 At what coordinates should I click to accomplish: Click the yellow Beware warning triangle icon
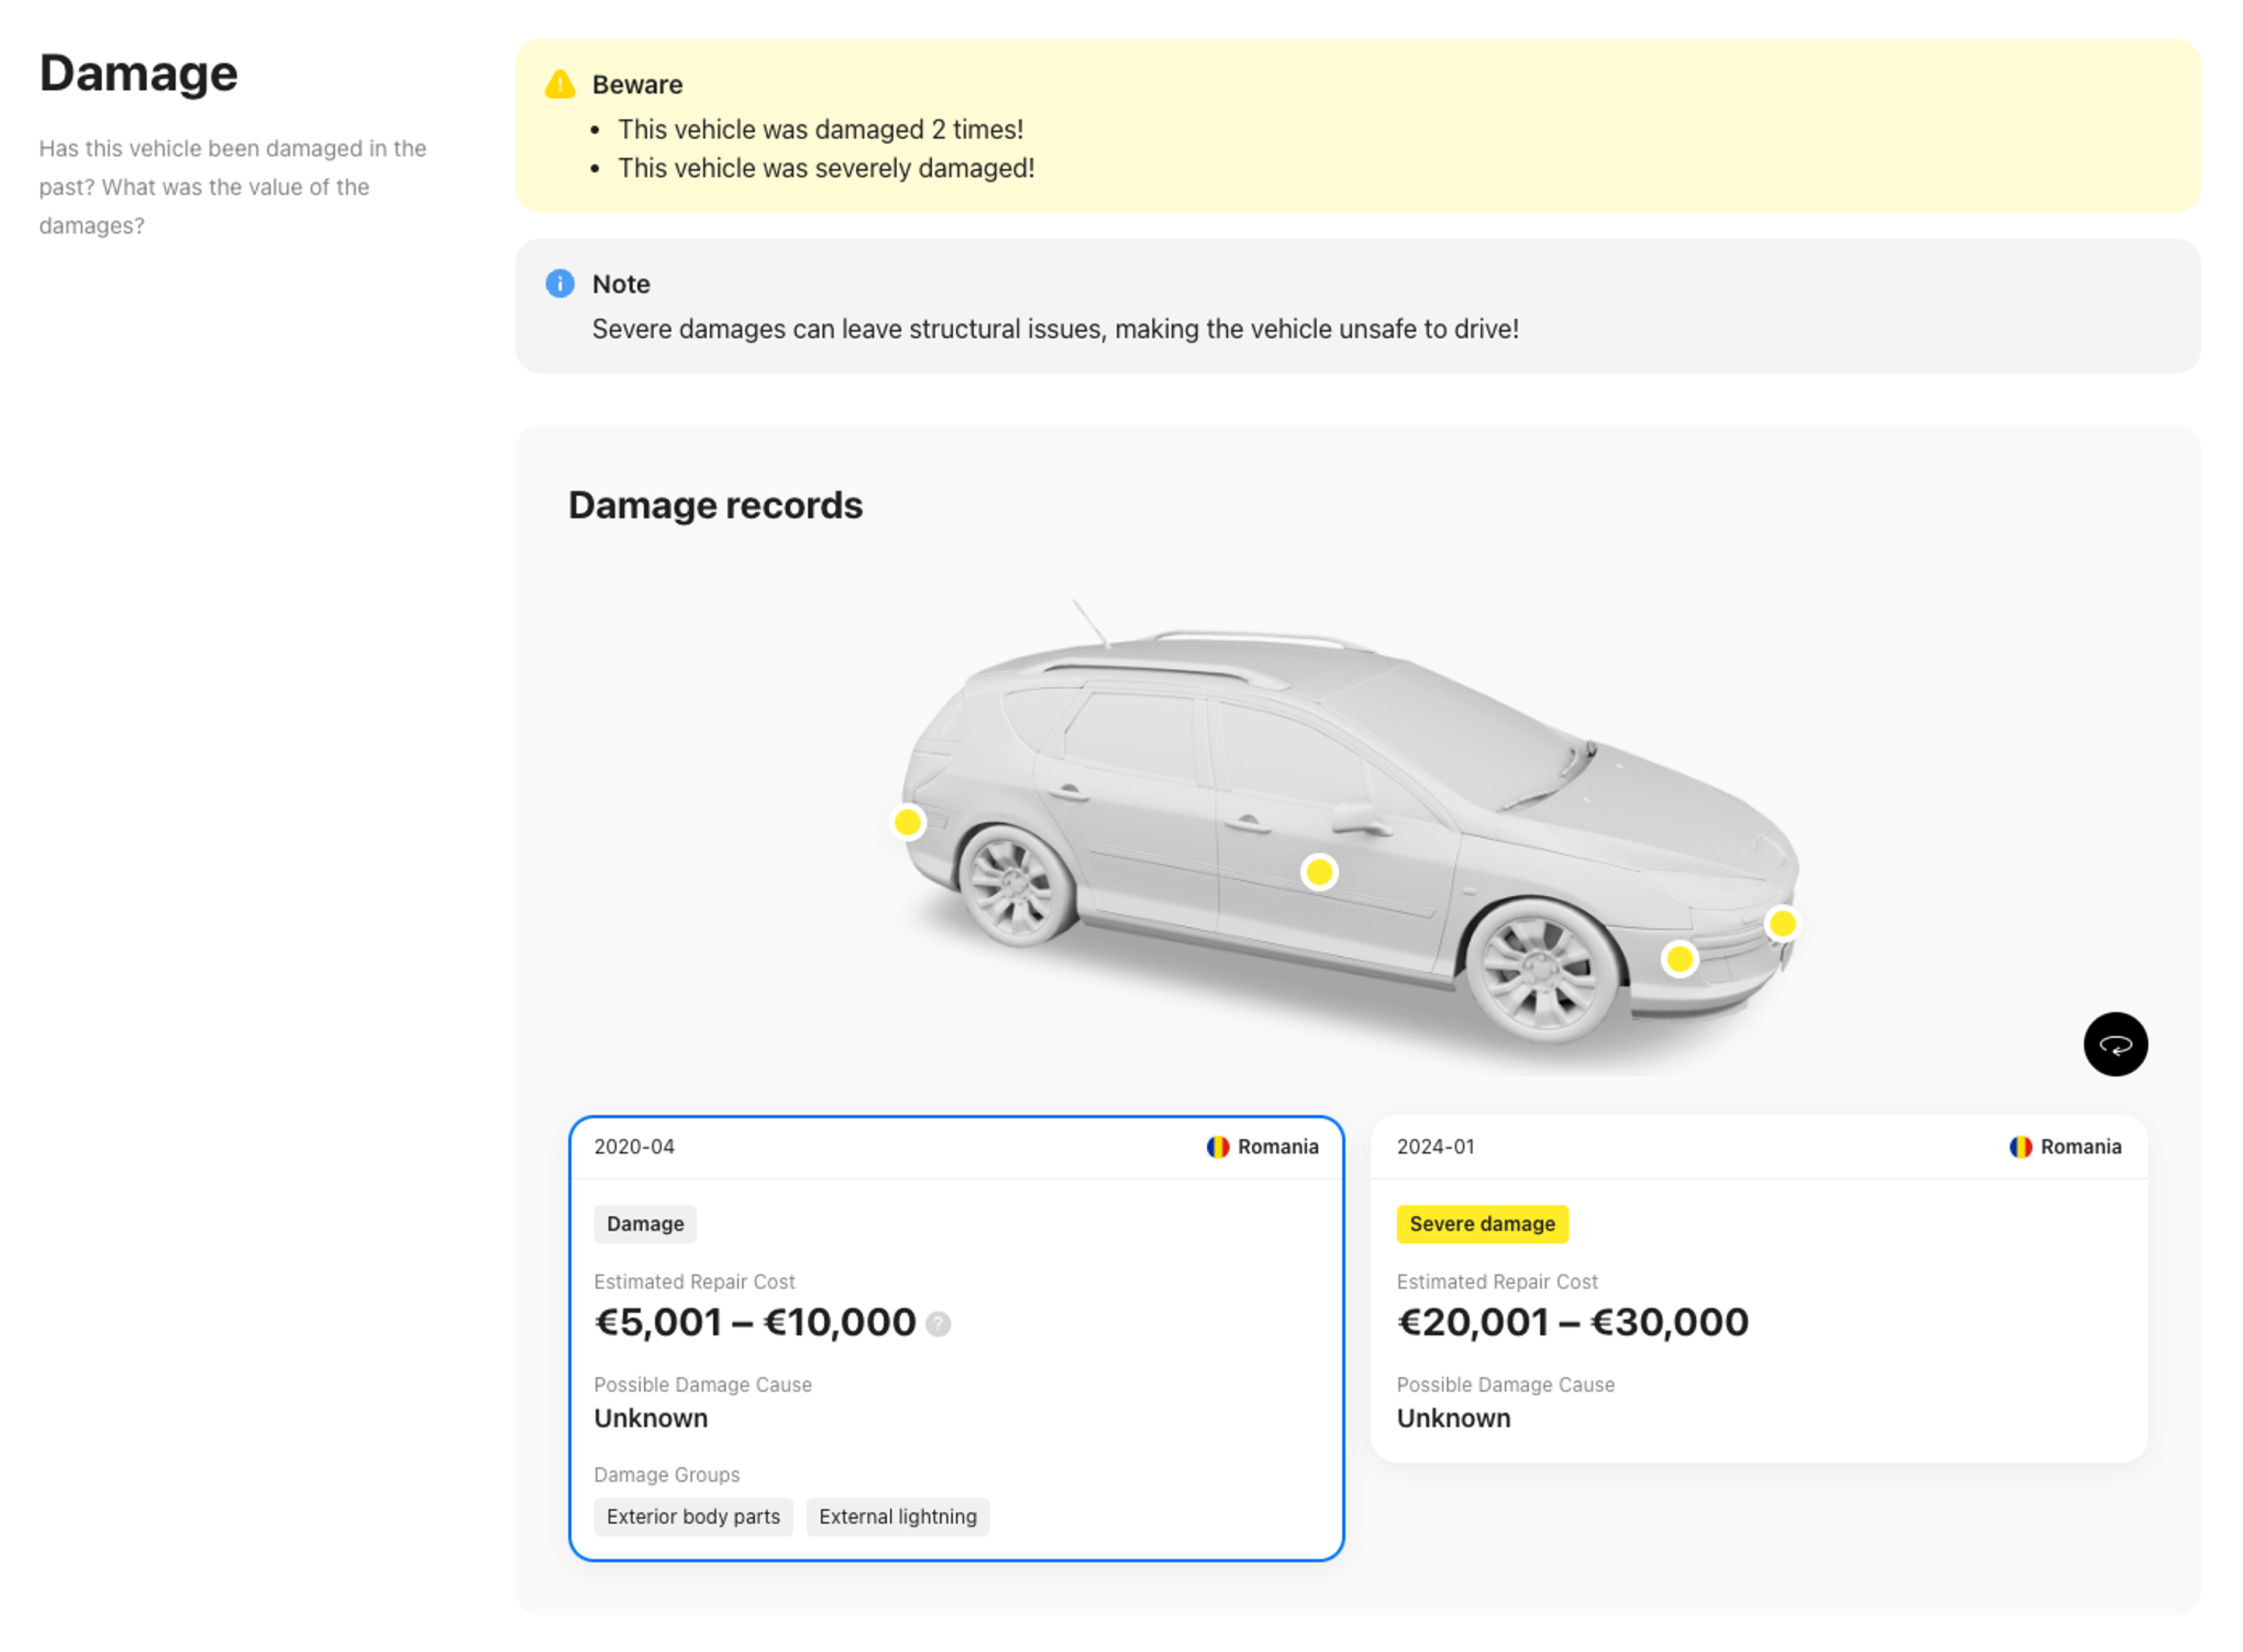pos(560,85)
